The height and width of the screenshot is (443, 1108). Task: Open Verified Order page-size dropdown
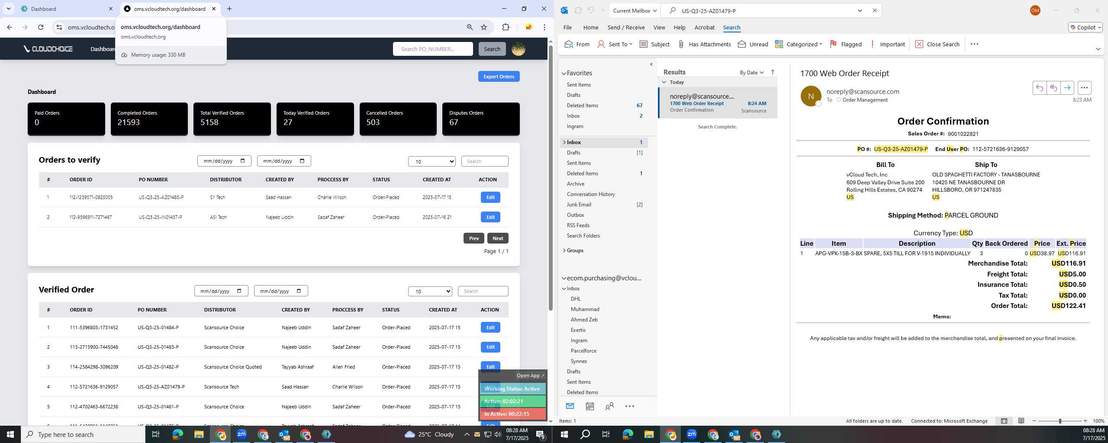(x=430, y=291)
